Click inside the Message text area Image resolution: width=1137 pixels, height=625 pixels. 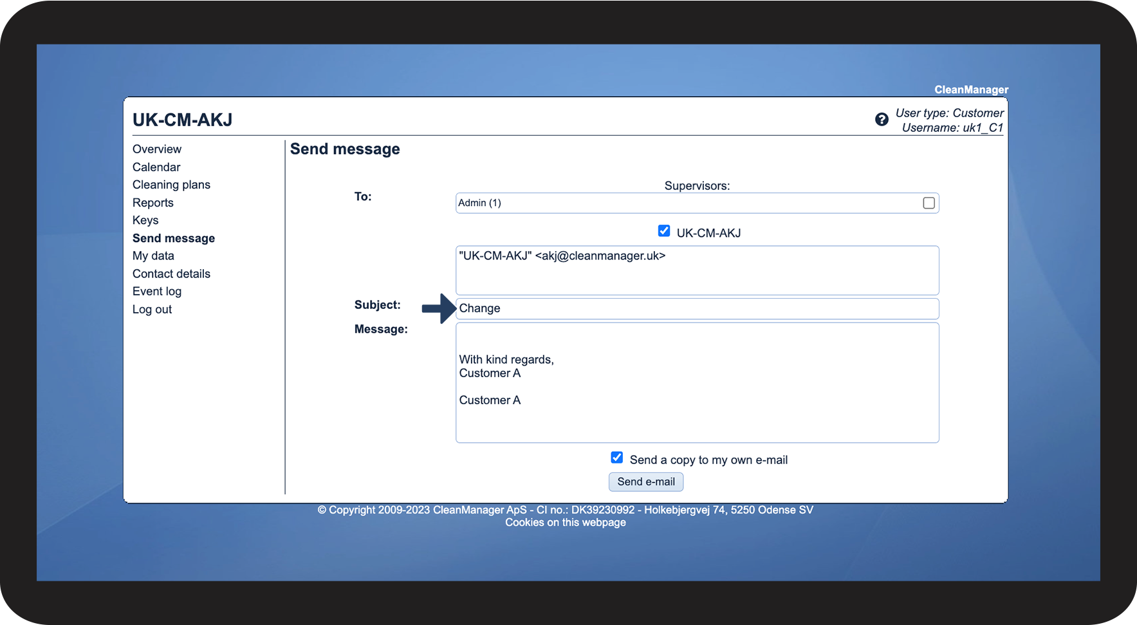tap(698, 383)
